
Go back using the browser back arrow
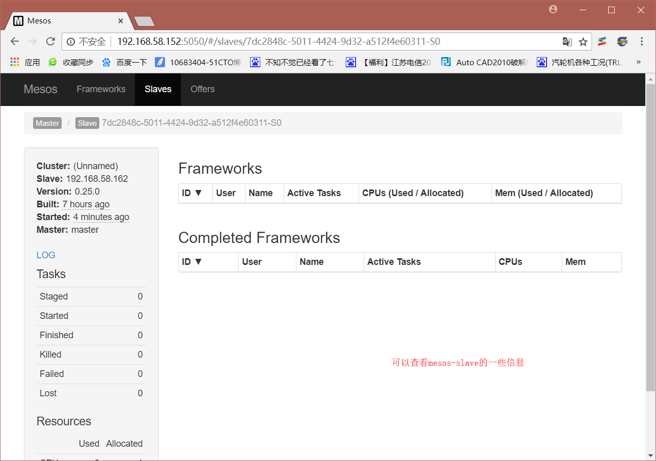[x=15, y=41]
